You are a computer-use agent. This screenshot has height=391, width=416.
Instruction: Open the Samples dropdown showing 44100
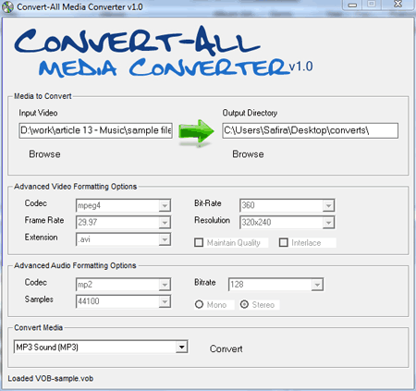(123, 301)
